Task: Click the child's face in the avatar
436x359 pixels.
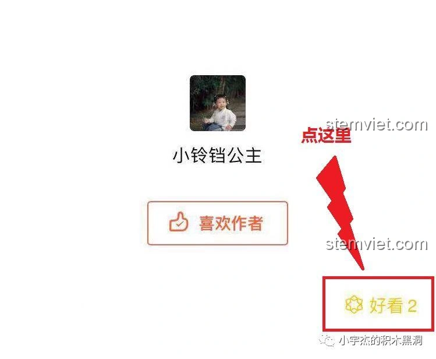Action: point(220,103)
